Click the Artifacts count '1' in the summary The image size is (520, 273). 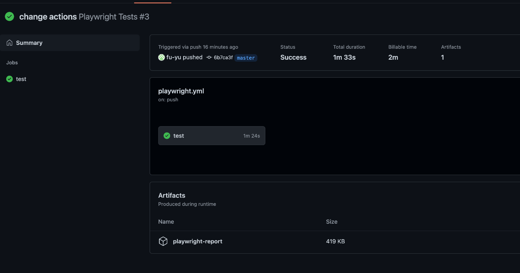(442, 57)
